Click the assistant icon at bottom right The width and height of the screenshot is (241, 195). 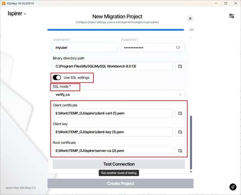click(233, 187)
